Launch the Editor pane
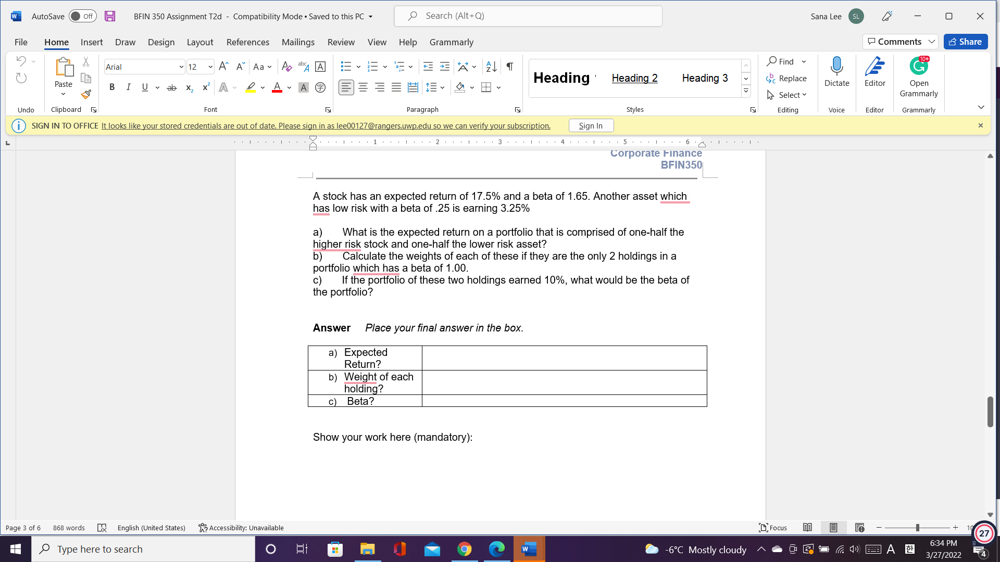The width and height of the screenshot is (1000, 562). [874, 73]
